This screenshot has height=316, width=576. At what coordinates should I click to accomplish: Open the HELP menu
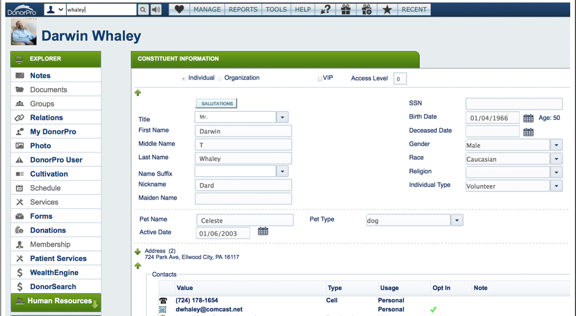tap(303, 9)
